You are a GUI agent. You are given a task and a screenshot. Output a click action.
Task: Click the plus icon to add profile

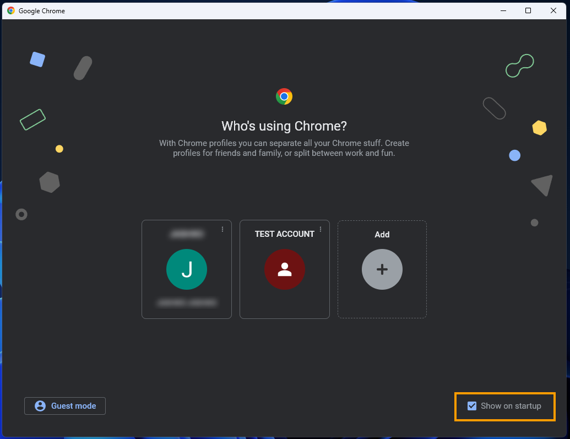click(x=382, y=269)
